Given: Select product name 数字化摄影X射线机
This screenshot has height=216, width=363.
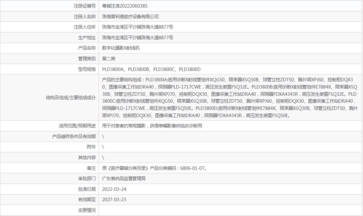Looking at the screenshot, I should click(121, 48).
